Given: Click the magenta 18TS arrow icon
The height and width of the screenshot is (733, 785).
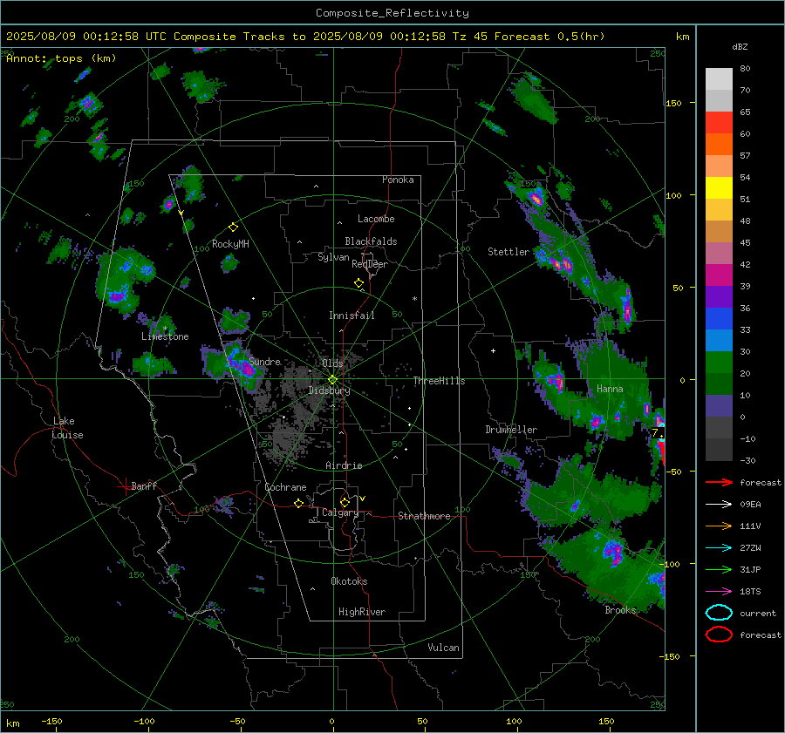Looking at the screenshot, I should 719,592.
